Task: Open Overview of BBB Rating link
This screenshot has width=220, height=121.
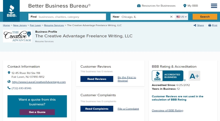Action: (x=167, y=111)
